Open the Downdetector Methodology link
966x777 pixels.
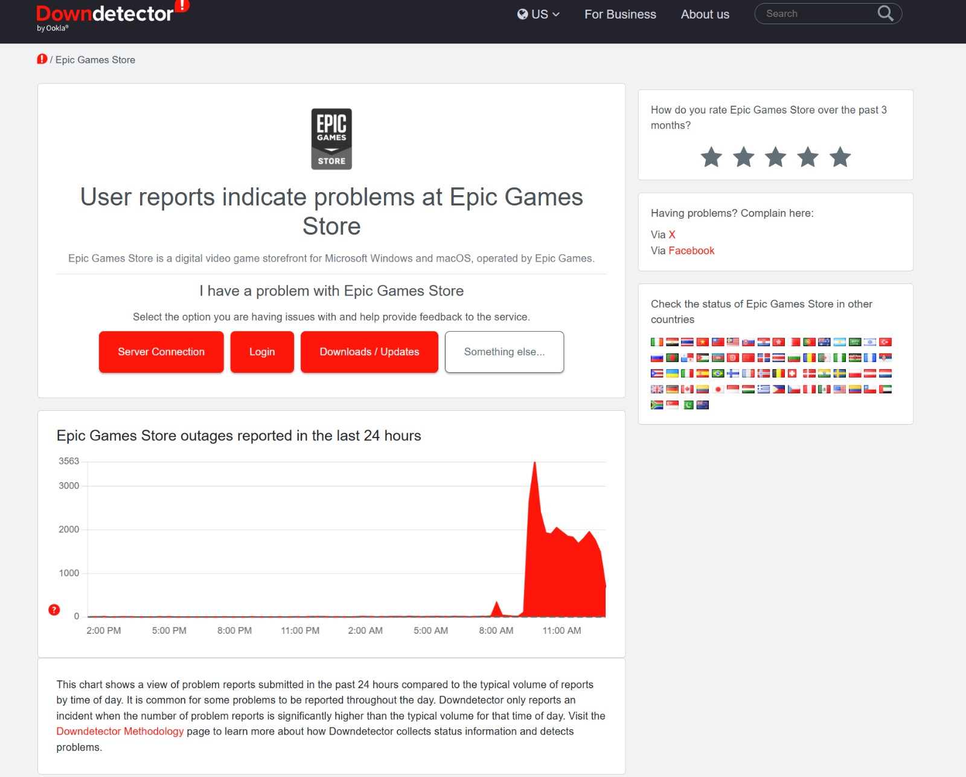tap(120, 731)
